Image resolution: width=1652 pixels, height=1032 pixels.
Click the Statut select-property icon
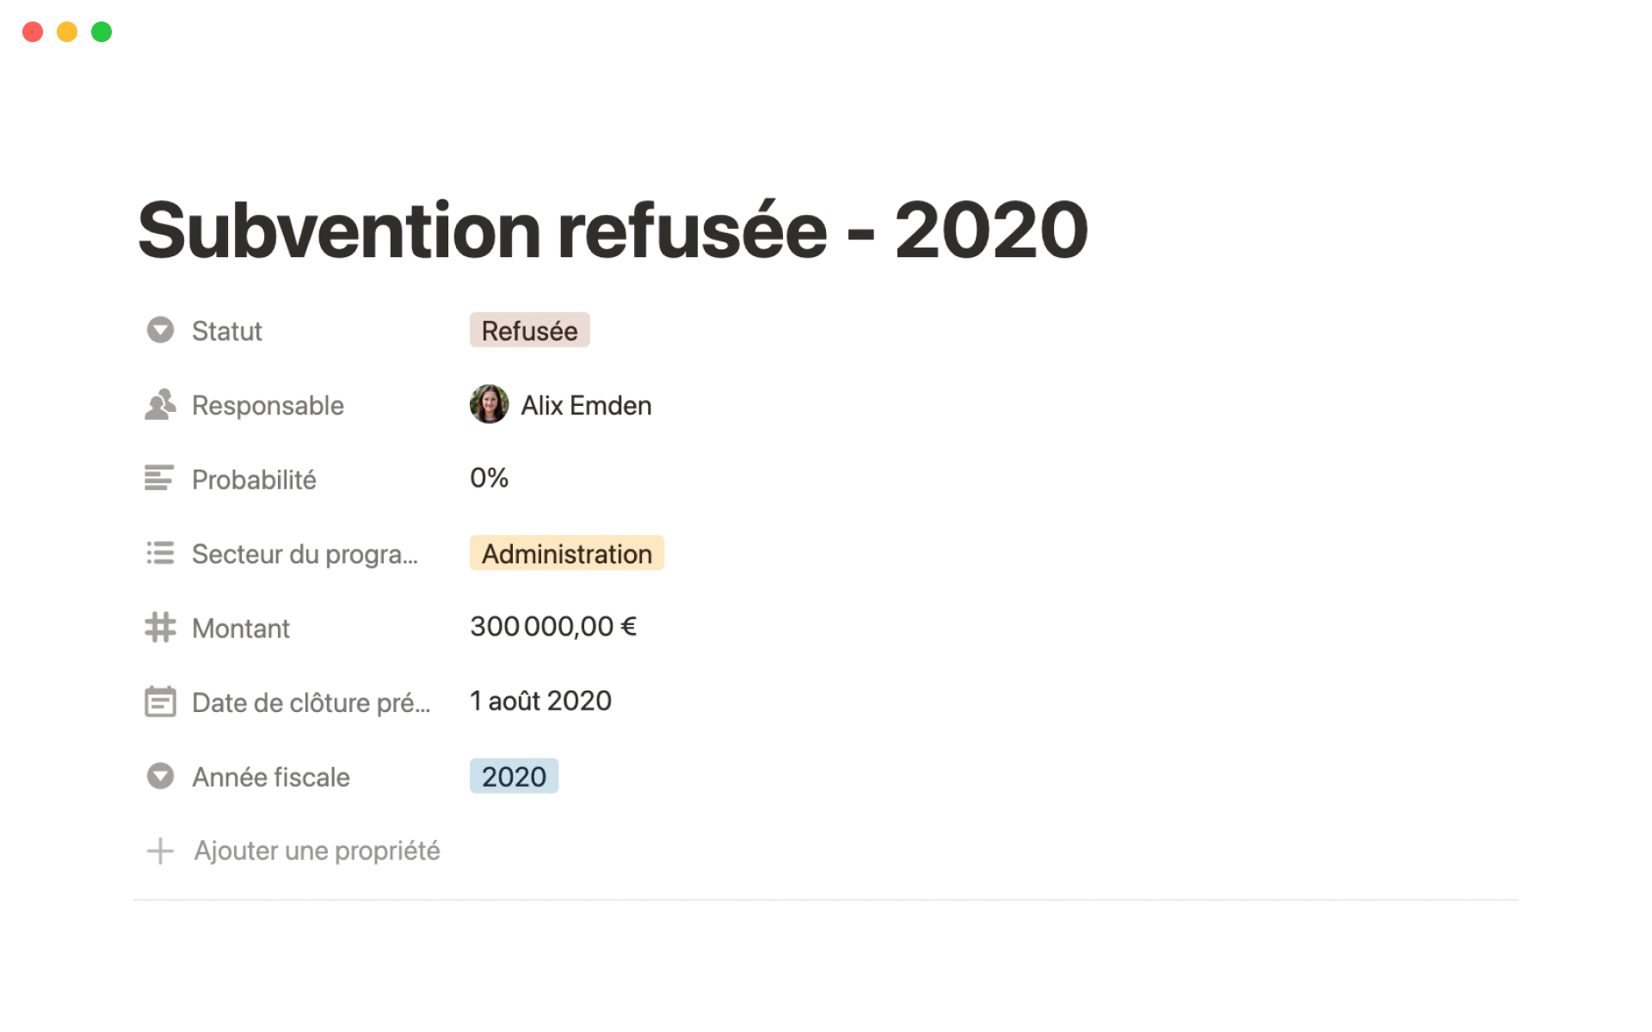coord(160,330)
